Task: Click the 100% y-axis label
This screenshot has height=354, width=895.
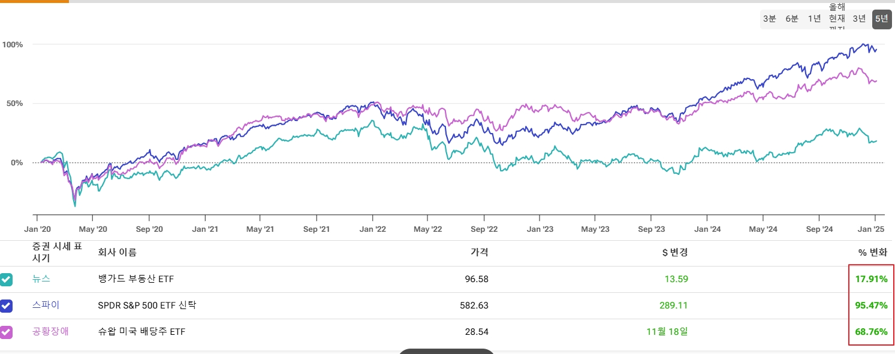Action: [13, 44]
